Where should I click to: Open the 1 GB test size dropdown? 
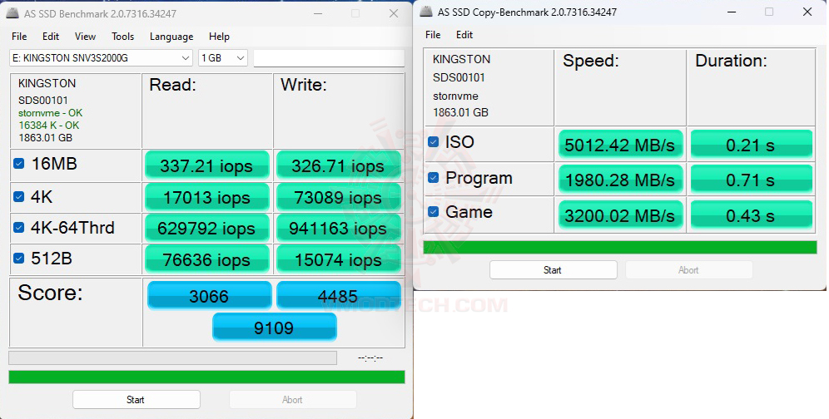222,58
